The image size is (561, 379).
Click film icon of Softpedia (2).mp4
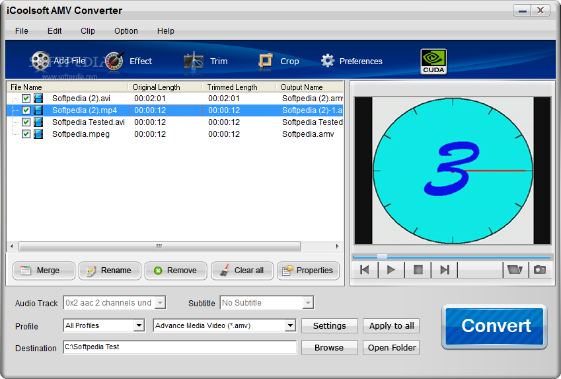click(x=38, y=110)
